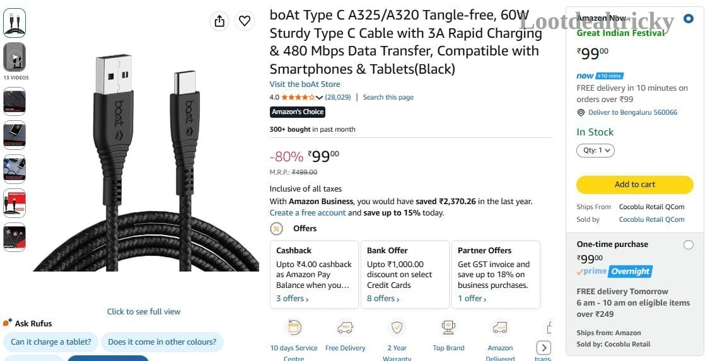Ask Rufus 'Can it charge a tablet?'
This screenshot has width=710, height=361.
(51, 342)
